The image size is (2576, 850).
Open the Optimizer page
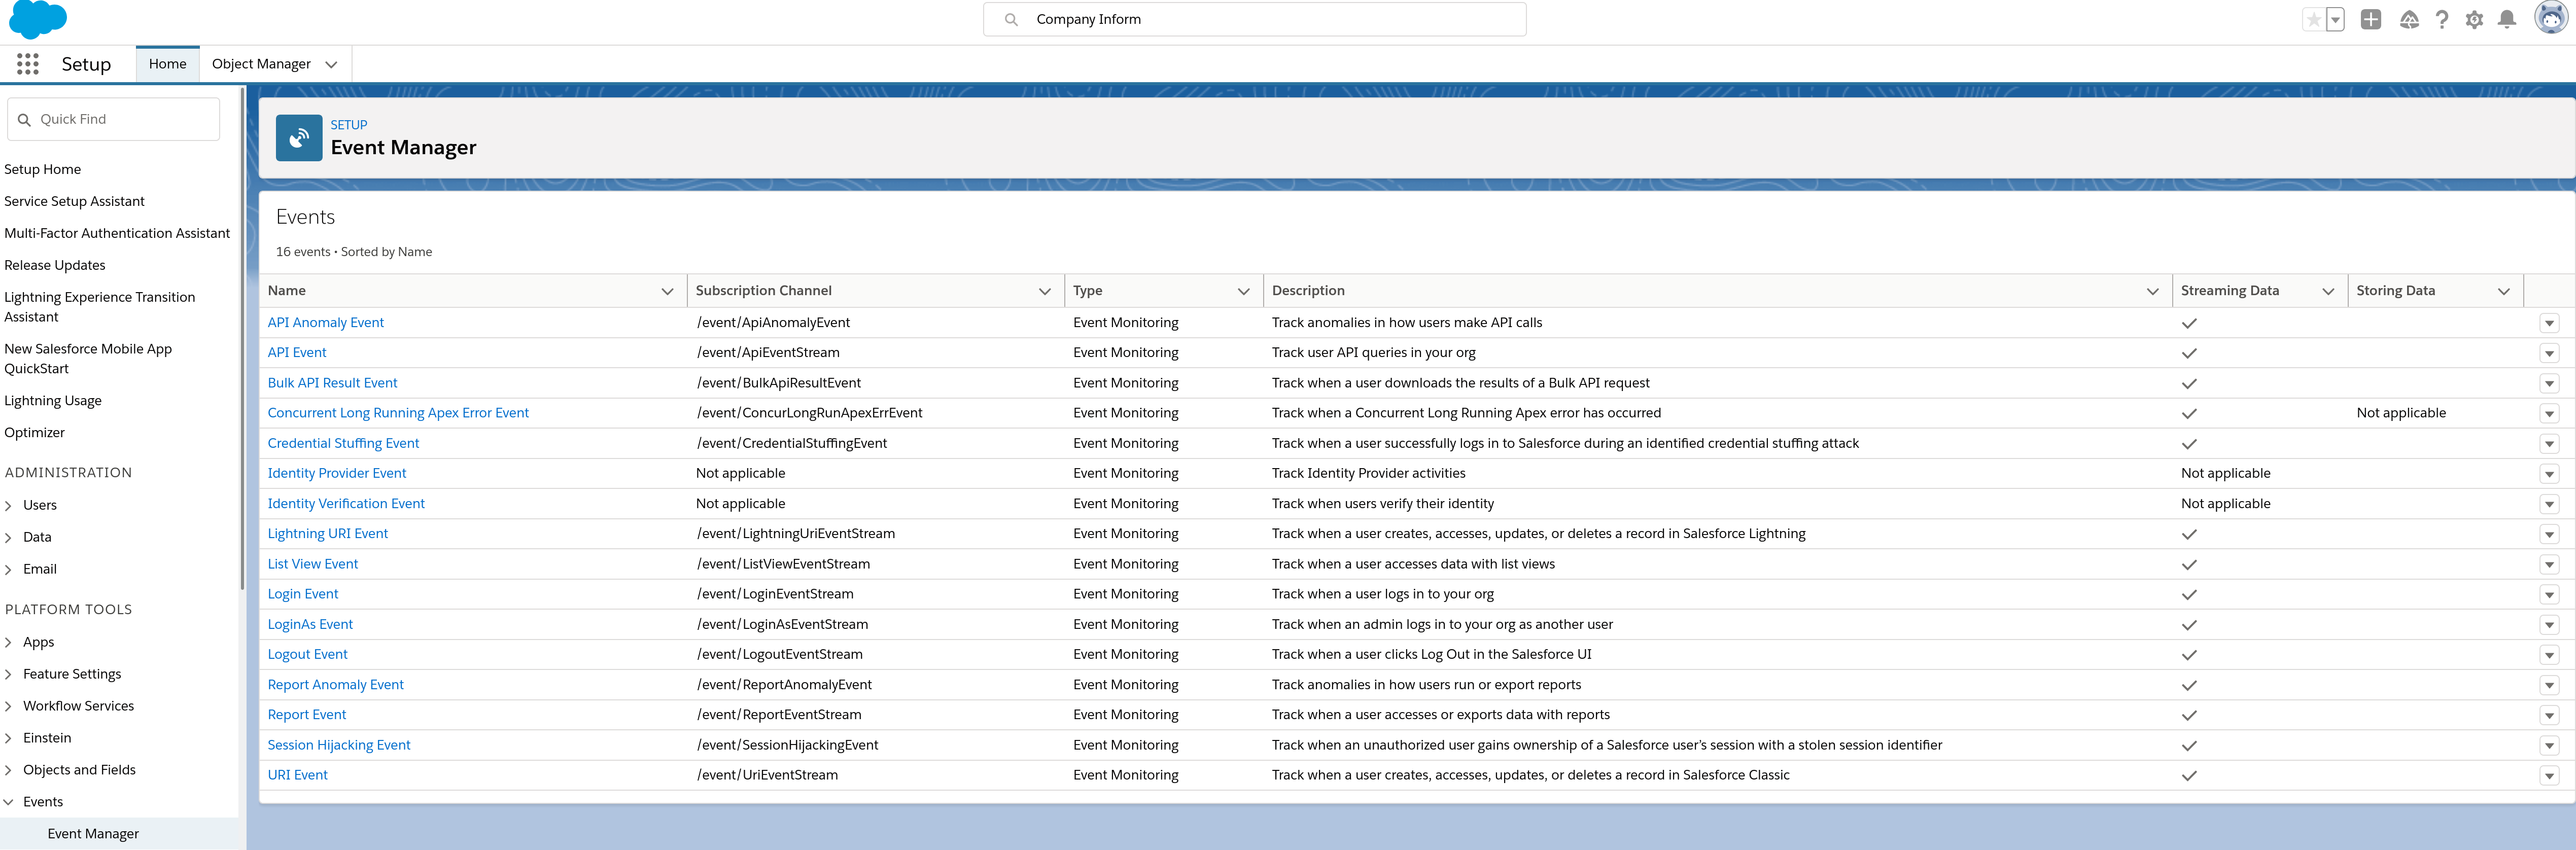34,433
